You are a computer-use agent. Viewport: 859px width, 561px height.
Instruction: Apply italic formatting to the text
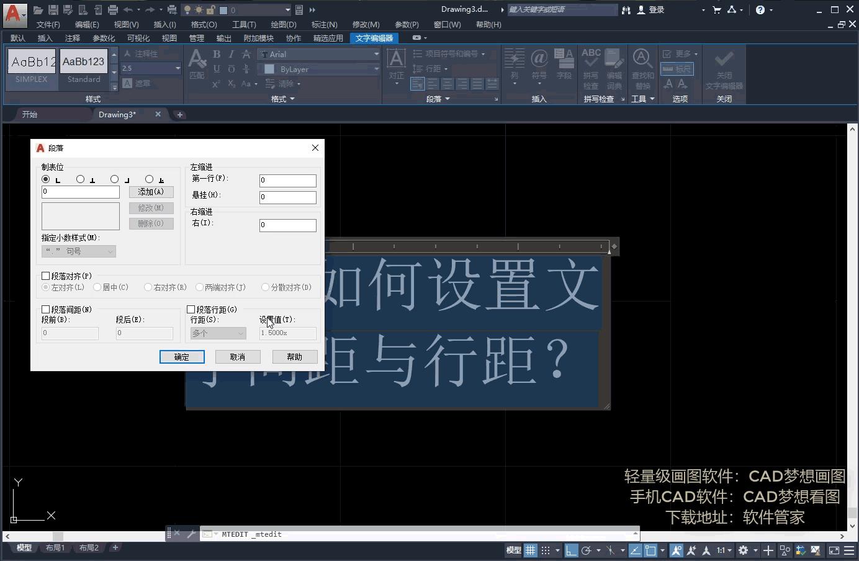[x=230, y=54]
